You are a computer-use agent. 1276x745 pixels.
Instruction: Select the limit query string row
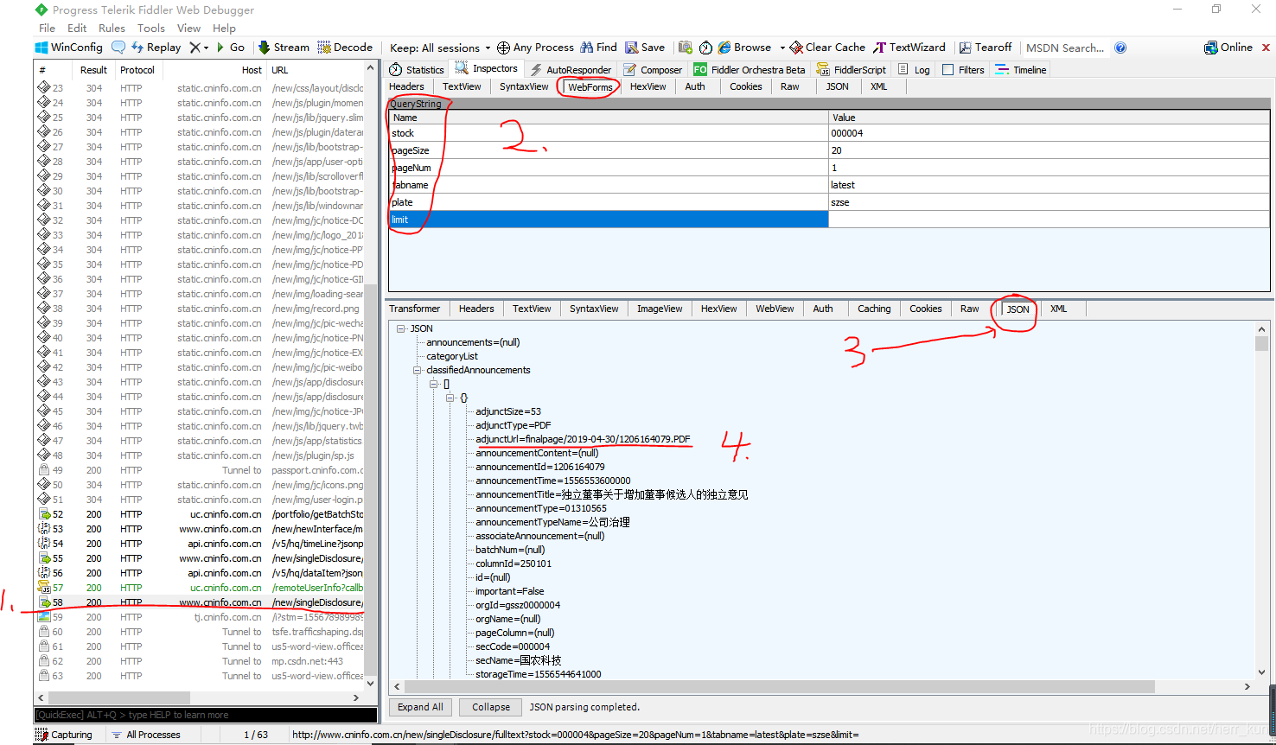tap(609, 220)
